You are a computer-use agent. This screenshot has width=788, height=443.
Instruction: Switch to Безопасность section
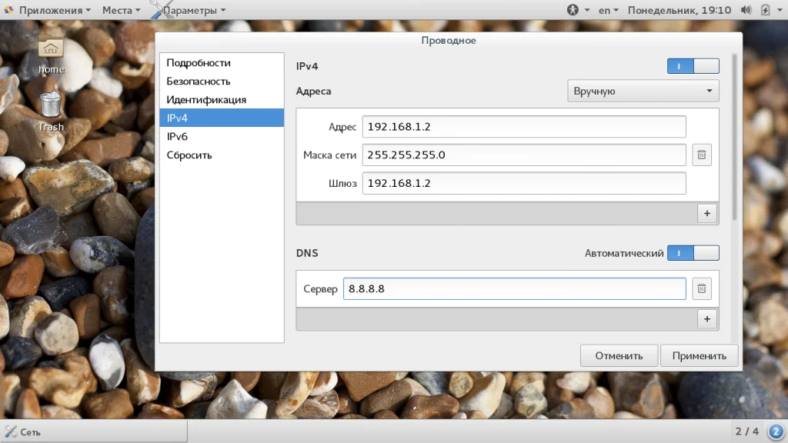pos(199,81)
